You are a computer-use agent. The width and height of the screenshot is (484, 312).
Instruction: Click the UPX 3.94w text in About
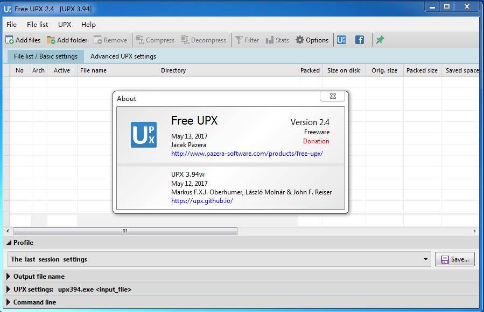coord(188,175)
